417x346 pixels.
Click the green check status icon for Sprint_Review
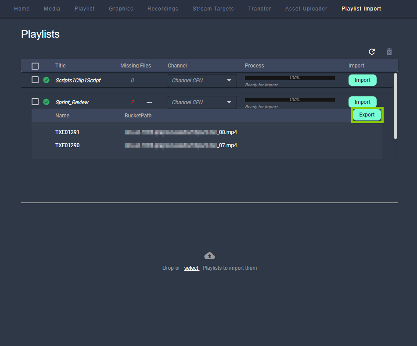(46, 102)
